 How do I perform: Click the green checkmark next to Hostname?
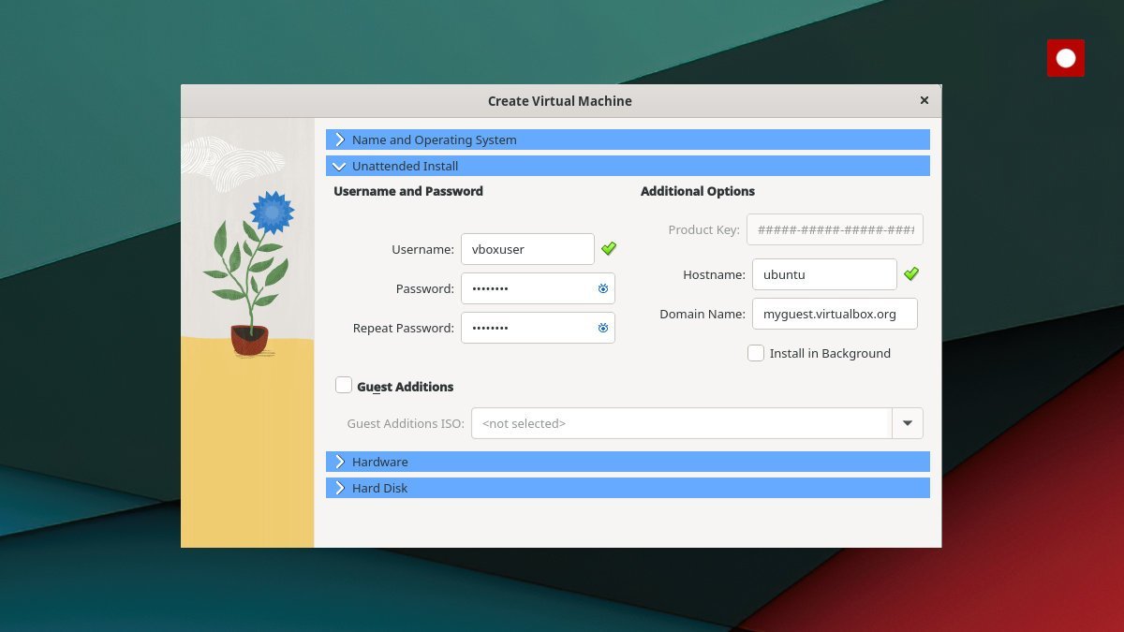[911, 273]
